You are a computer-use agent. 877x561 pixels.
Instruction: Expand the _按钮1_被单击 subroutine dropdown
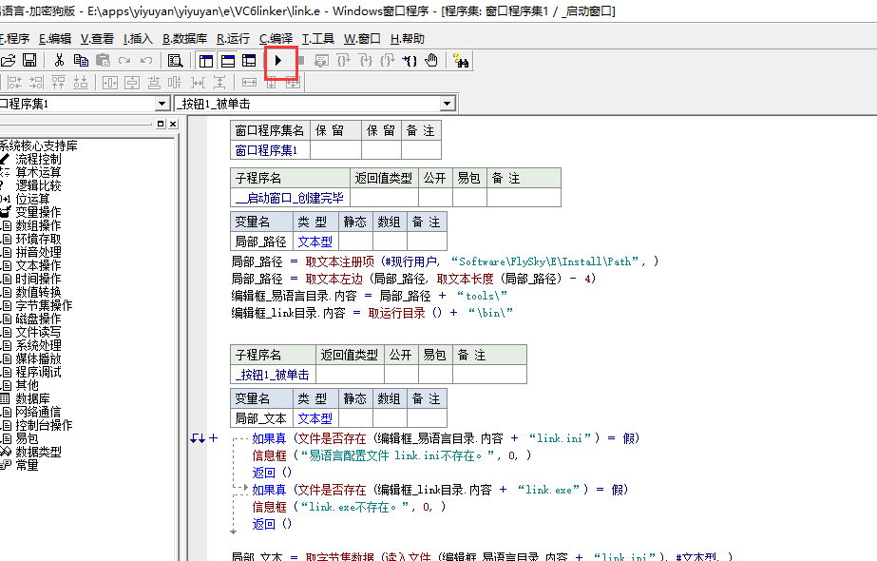point(447,104)
